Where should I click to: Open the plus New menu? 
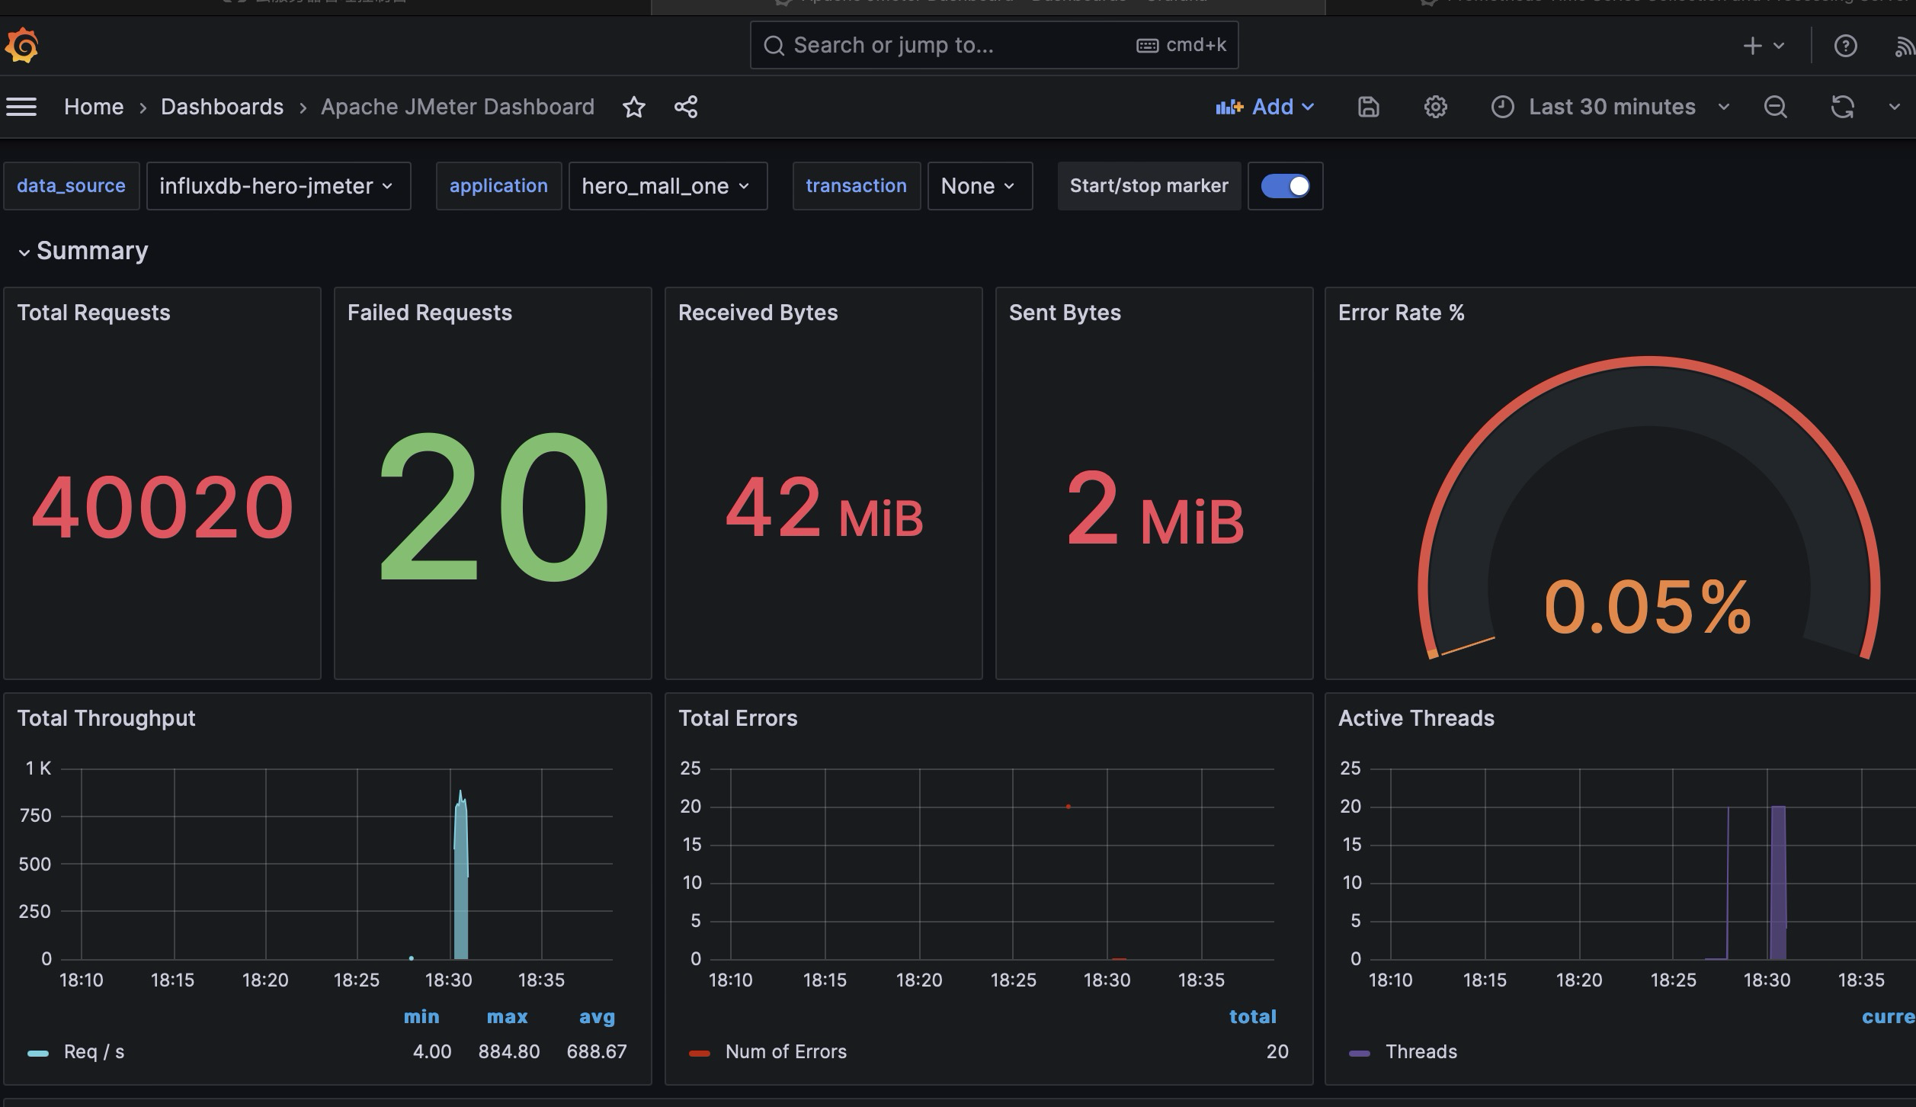tap(1764, 46)
